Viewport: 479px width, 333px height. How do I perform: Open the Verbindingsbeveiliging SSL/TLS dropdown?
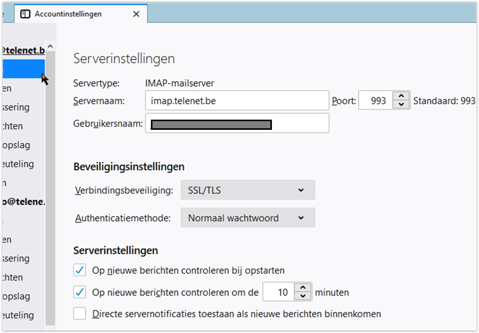click(248, 190)
